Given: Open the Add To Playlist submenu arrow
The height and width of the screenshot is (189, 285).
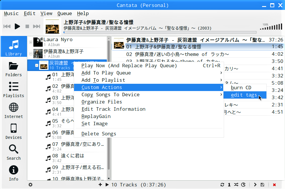Looking at the screenshot, I should (x=221, y=80).
